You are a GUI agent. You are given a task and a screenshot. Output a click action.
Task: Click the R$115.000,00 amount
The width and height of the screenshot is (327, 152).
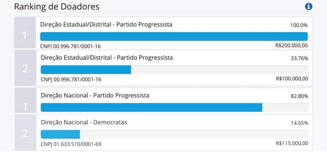[x=292, y=143]
